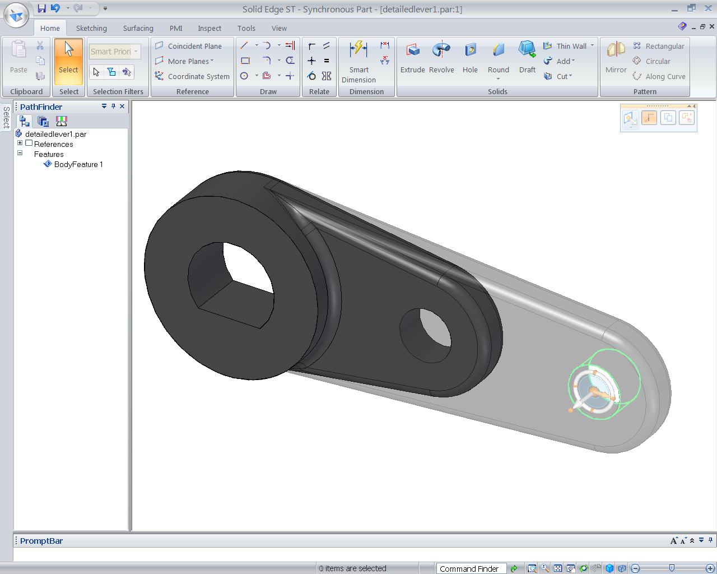Screen dimensions: 717x574
Task: Click the zoom out minus button
Action: coord(635,568)
